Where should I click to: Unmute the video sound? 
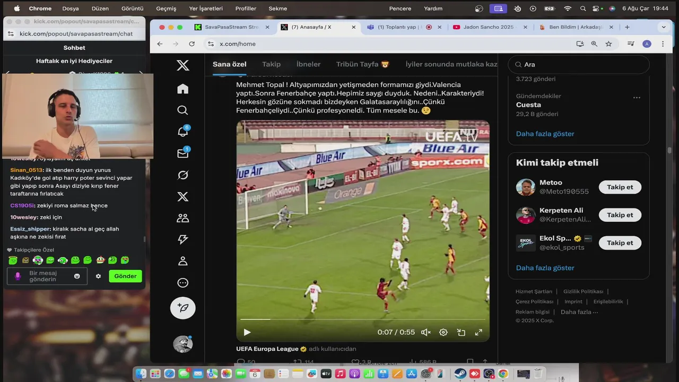[x=425, y=332]
